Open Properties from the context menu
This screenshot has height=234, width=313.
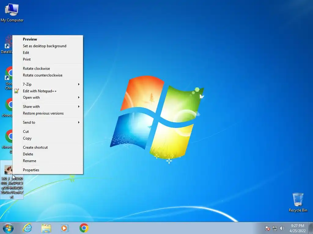pos(48,170)
